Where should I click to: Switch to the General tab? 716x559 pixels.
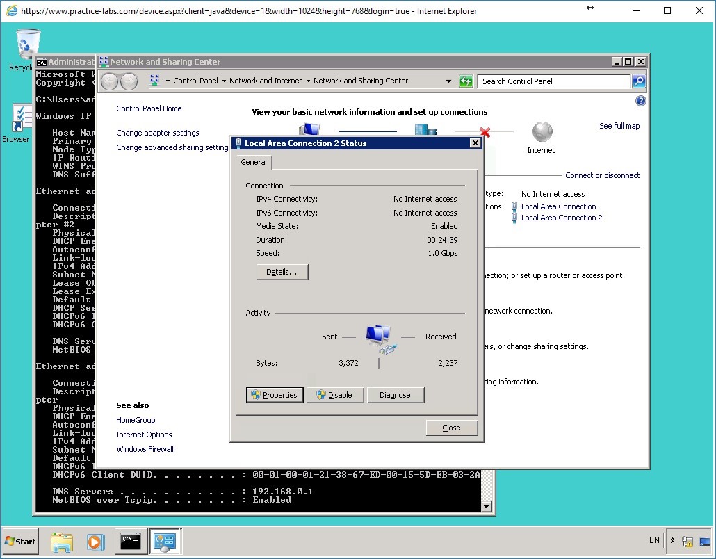tap(253, 162)
